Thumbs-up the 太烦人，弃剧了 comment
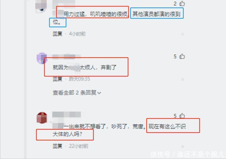Image resolution: width=226 pixels, height=159 pixels. 182,56
